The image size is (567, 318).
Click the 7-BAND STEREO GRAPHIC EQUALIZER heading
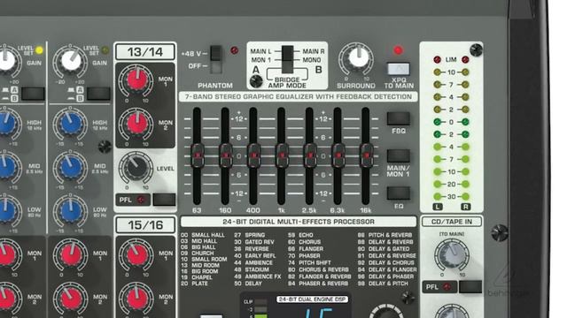(299, 96)
